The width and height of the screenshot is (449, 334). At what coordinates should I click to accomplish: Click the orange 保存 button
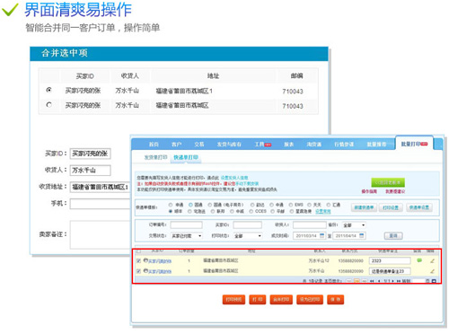coord(336,299)
